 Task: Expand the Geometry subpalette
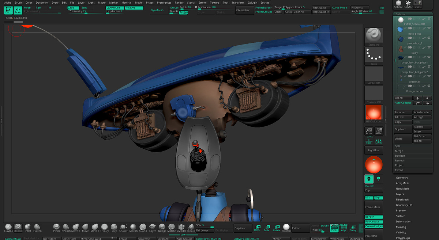[x=402, y=178]
